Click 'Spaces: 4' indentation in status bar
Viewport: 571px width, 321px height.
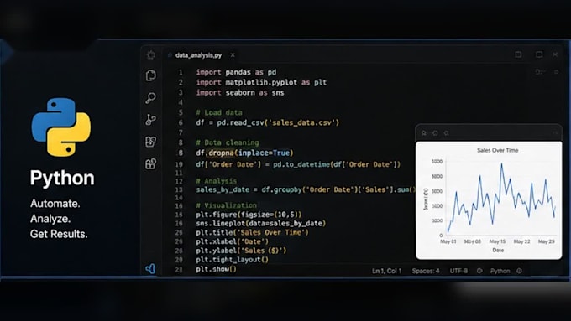point(426,271)
